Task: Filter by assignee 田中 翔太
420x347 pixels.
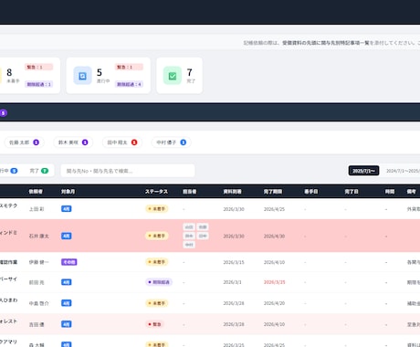Action: [x=122, y=142]
